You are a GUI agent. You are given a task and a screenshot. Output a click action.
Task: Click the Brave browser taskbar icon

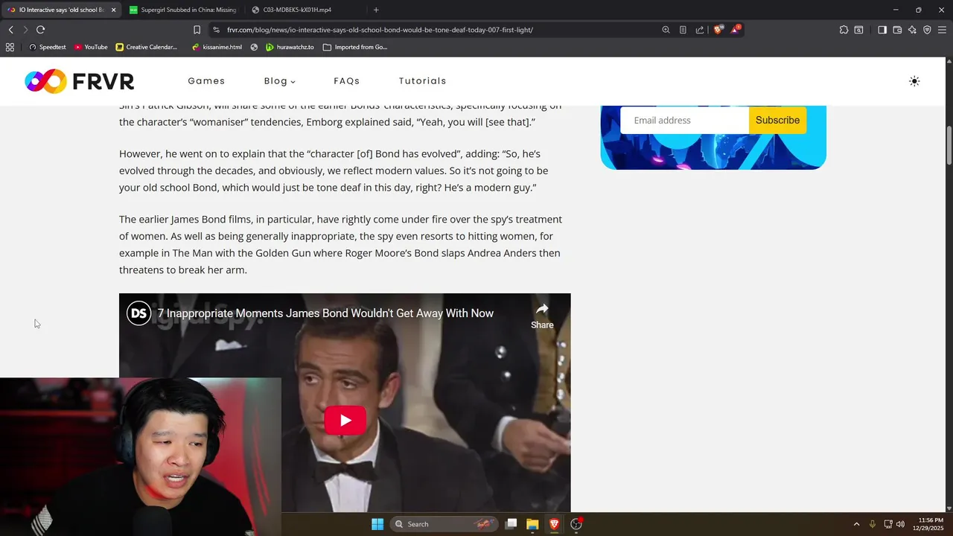point(554,524)
